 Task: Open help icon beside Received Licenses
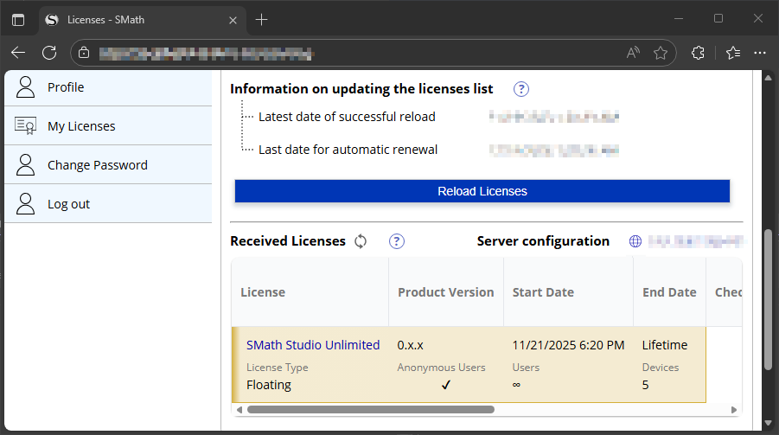coord(397,241)
